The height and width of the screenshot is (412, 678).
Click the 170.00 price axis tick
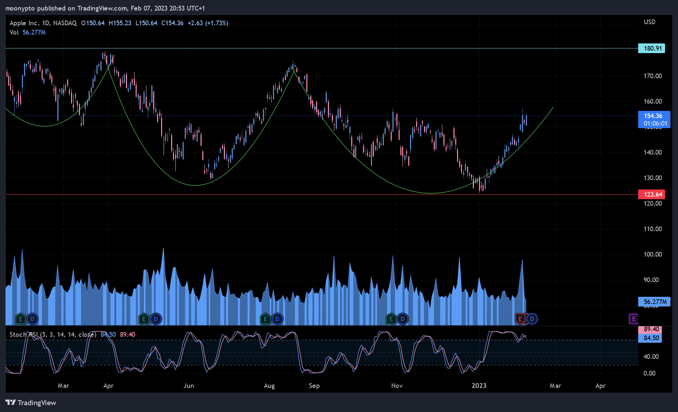click(653, 76)
